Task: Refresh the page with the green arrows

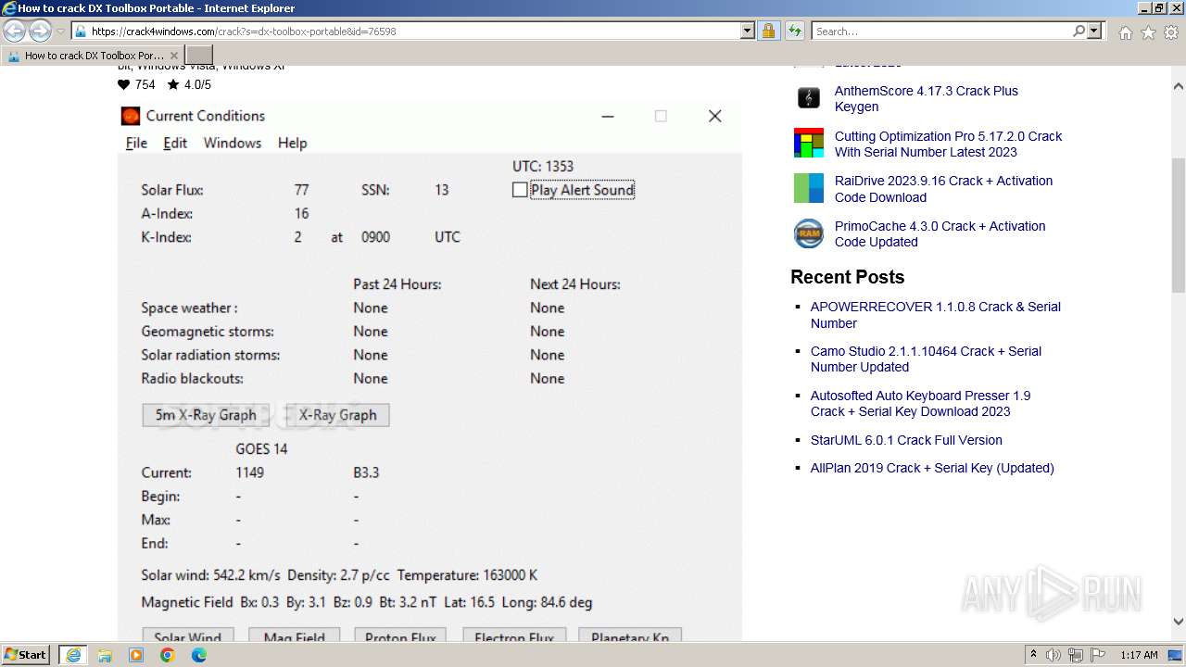Action: click(794, 31)
